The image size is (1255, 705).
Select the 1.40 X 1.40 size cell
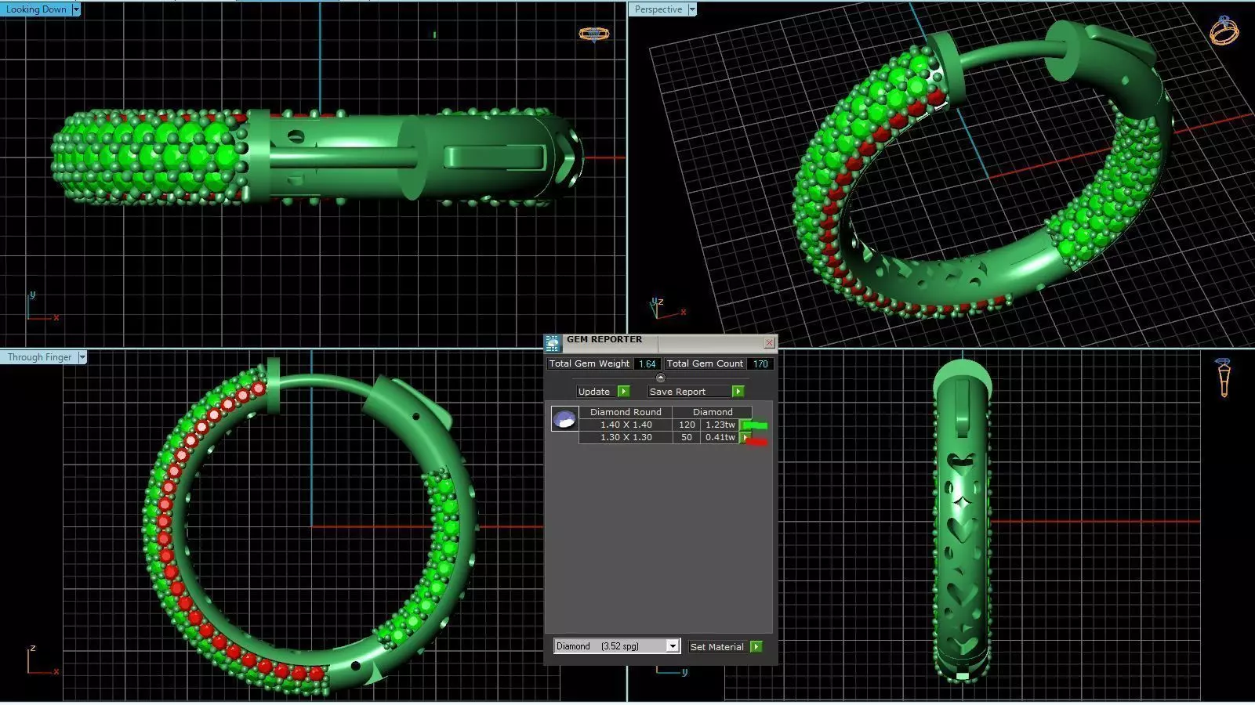coord(626,425)
